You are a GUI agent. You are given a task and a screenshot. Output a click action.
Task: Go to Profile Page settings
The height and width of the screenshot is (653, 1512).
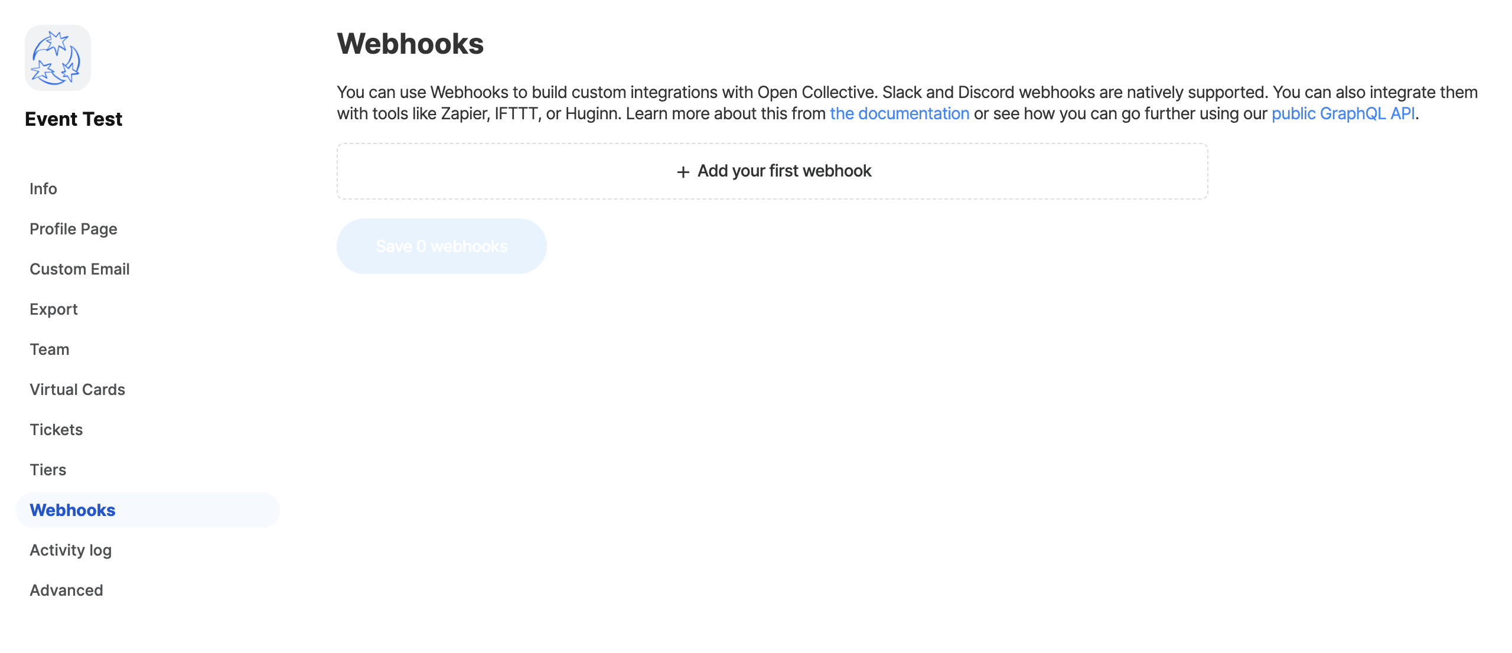[x=73, y=229]
